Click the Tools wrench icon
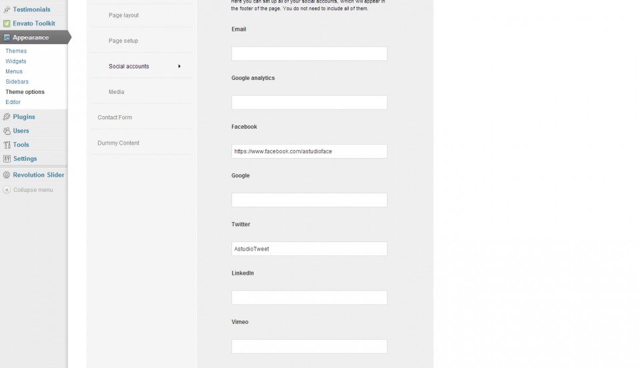This screenshot has height=368, width=639. tap(7, 145)
